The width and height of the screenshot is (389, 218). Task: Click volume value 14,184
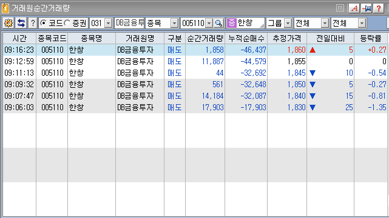click(x=212, y=96)
